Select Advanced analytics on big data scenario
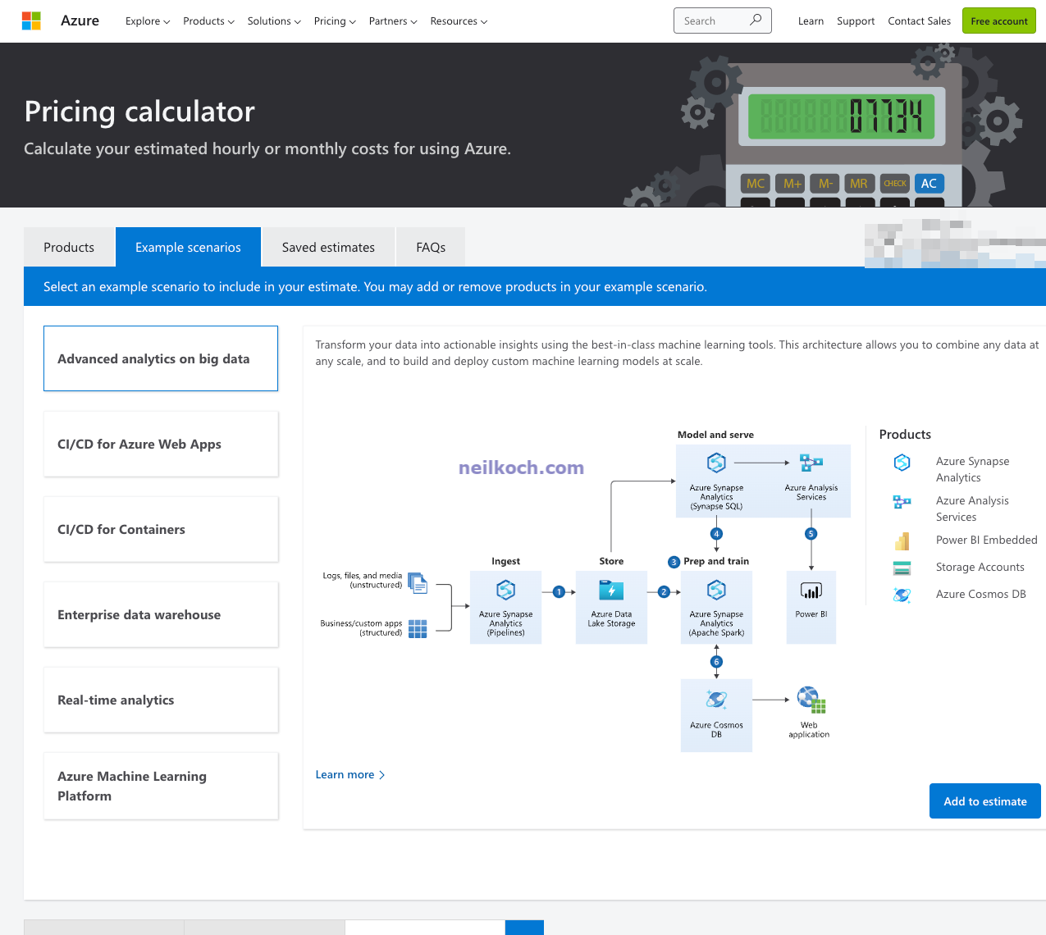Screen dimensions: 1046x935 click(x=161, y=358)
